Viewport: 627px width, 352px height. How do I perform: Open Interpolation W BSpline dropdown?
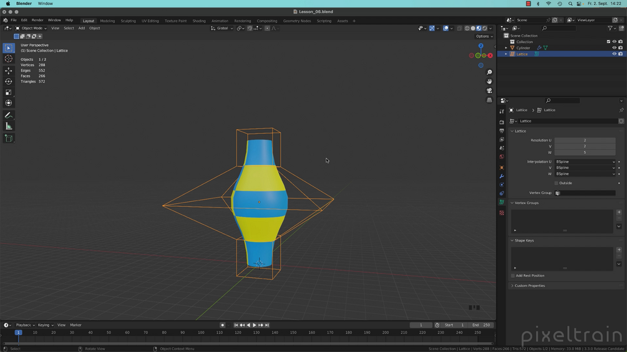(585, 174)
